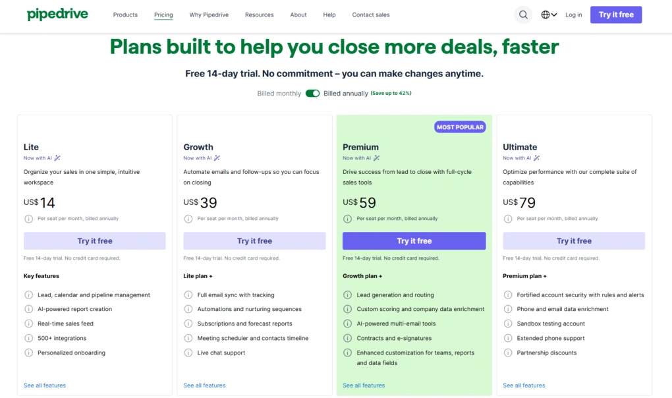Screen dimensions: 672x398
Task: Open the language selector dropdown
Action: (549, 14)
